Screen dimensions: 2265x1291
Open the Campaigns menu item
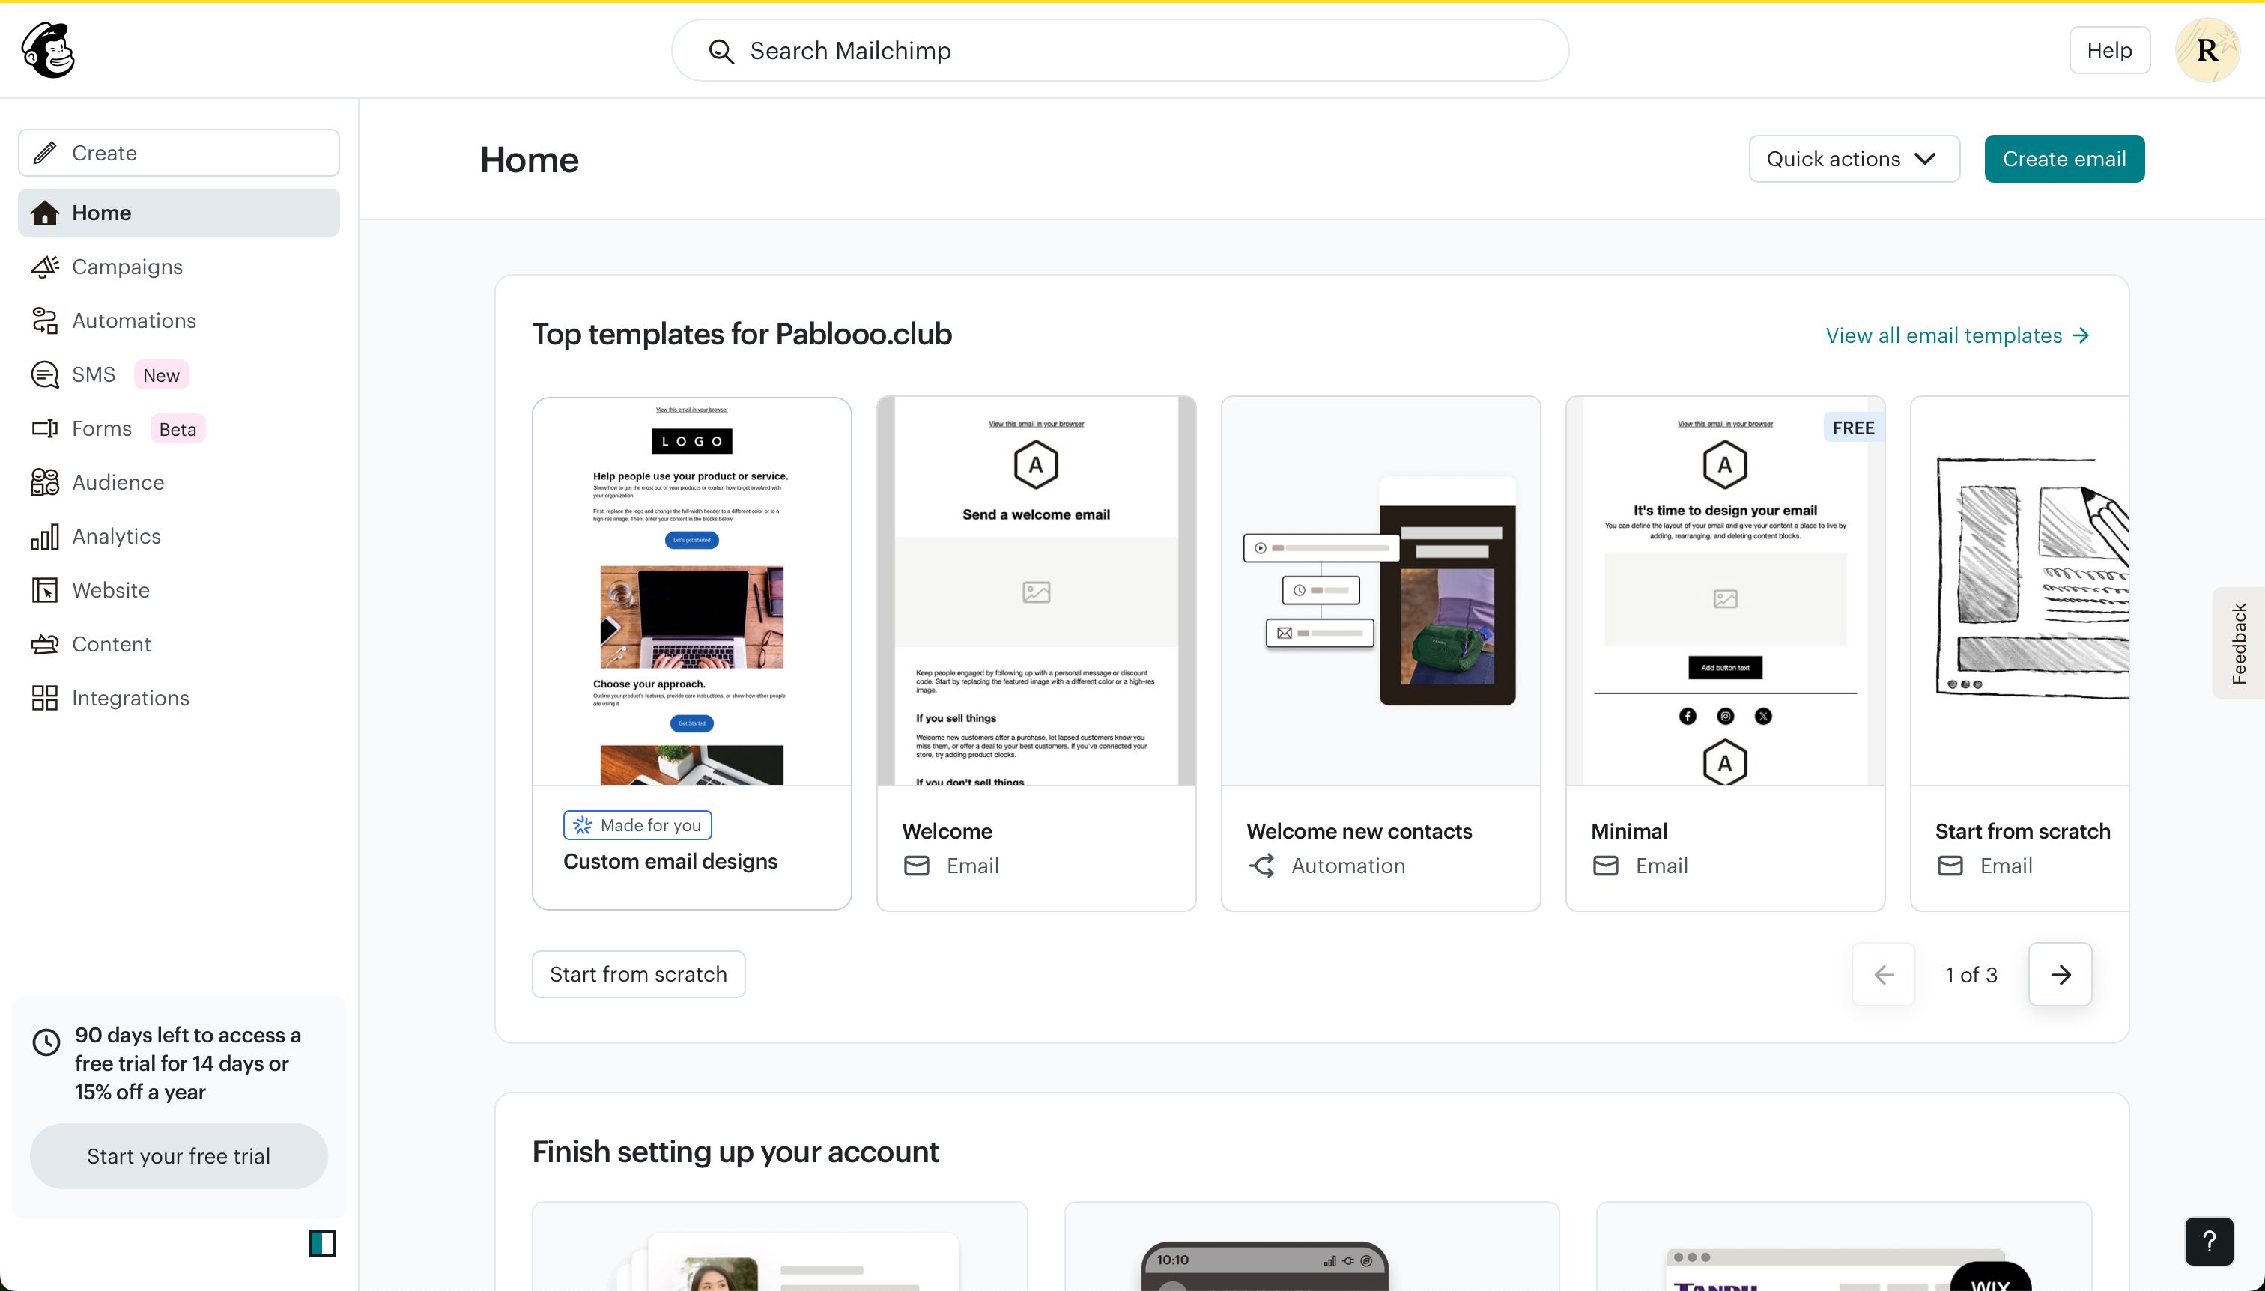click(178, 267)
